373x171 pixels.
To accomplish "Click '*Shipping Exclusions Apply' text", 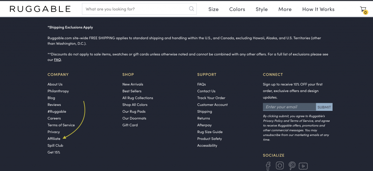I will click(x=70, y=27).
